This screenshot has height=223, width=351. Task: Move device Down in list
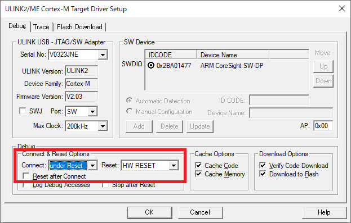323,81
